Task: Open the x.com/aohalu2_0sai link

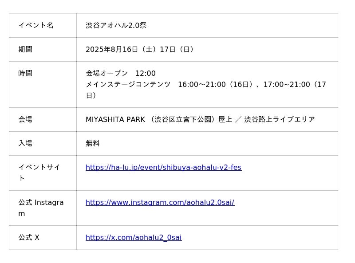Action: pos(134,238)
